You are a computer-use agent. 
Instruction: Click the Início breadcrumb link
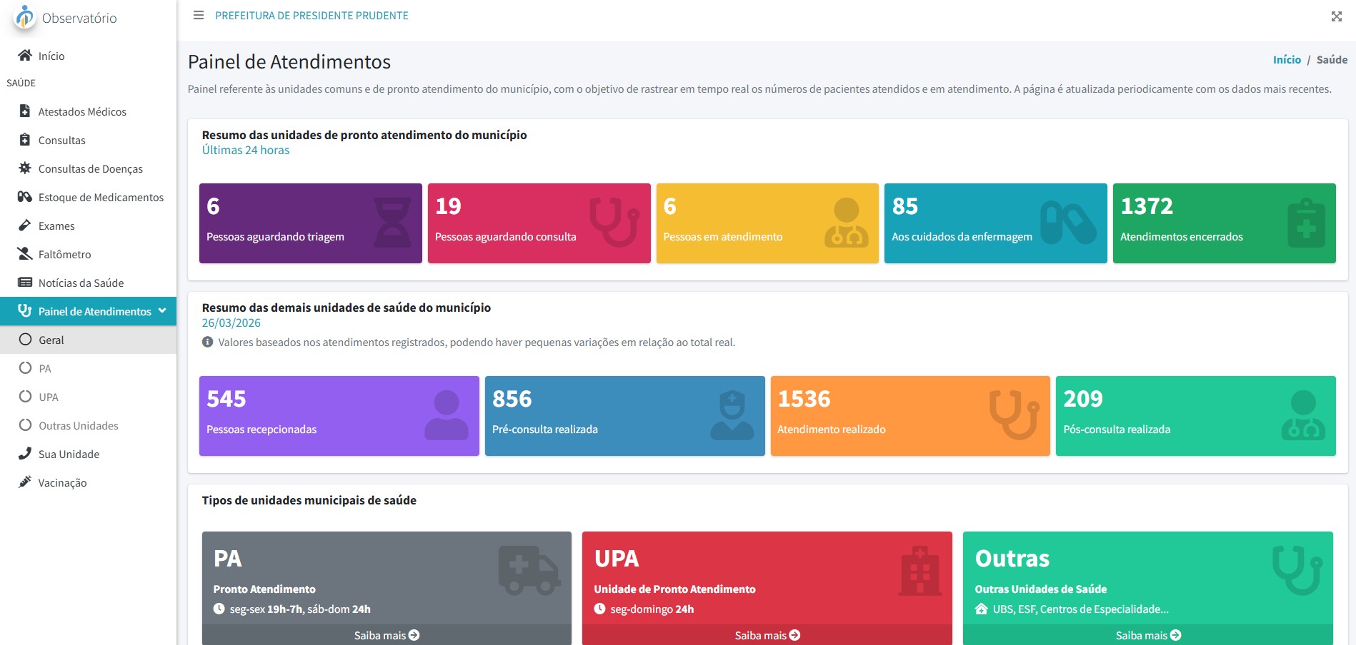(x=1286, y=60)
